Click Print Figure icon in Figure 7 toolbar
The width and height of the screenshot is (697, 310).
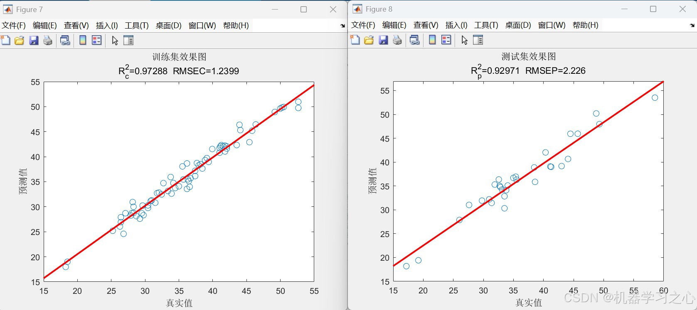point(48,40)
